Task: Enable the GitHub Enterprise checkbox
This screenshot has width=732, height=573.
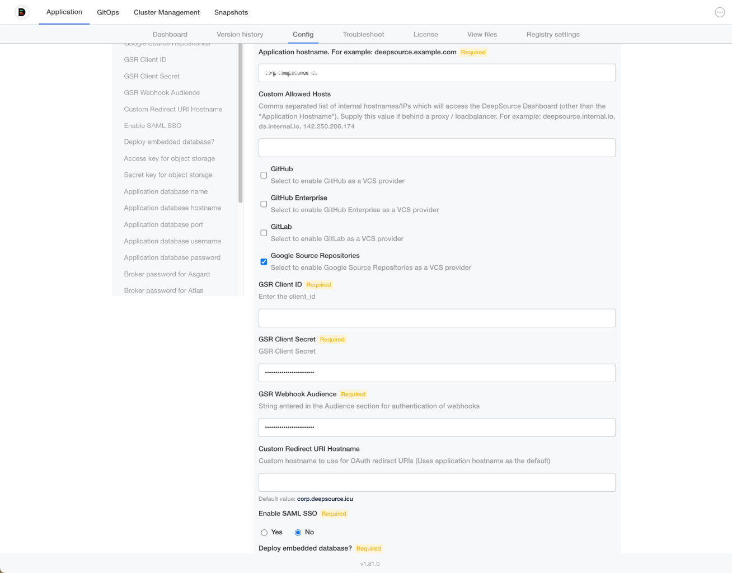Action: click(264, 204)
